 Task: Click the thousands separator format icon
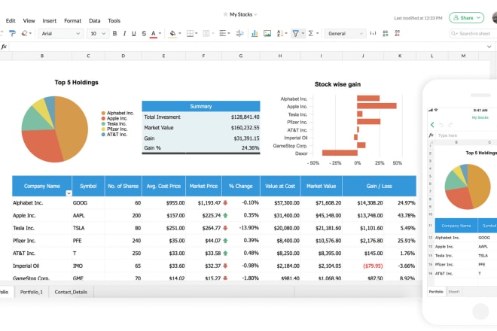coord(373,33)
